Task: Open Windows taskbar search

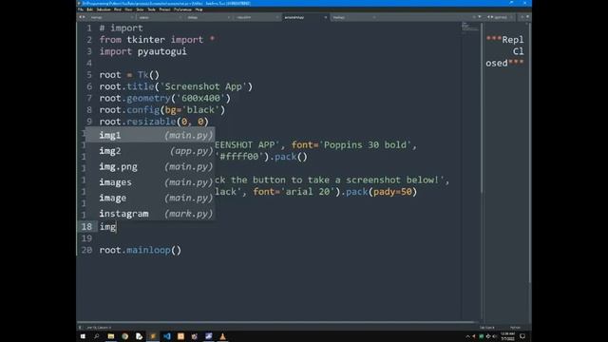Action: (x=97, y=336)
